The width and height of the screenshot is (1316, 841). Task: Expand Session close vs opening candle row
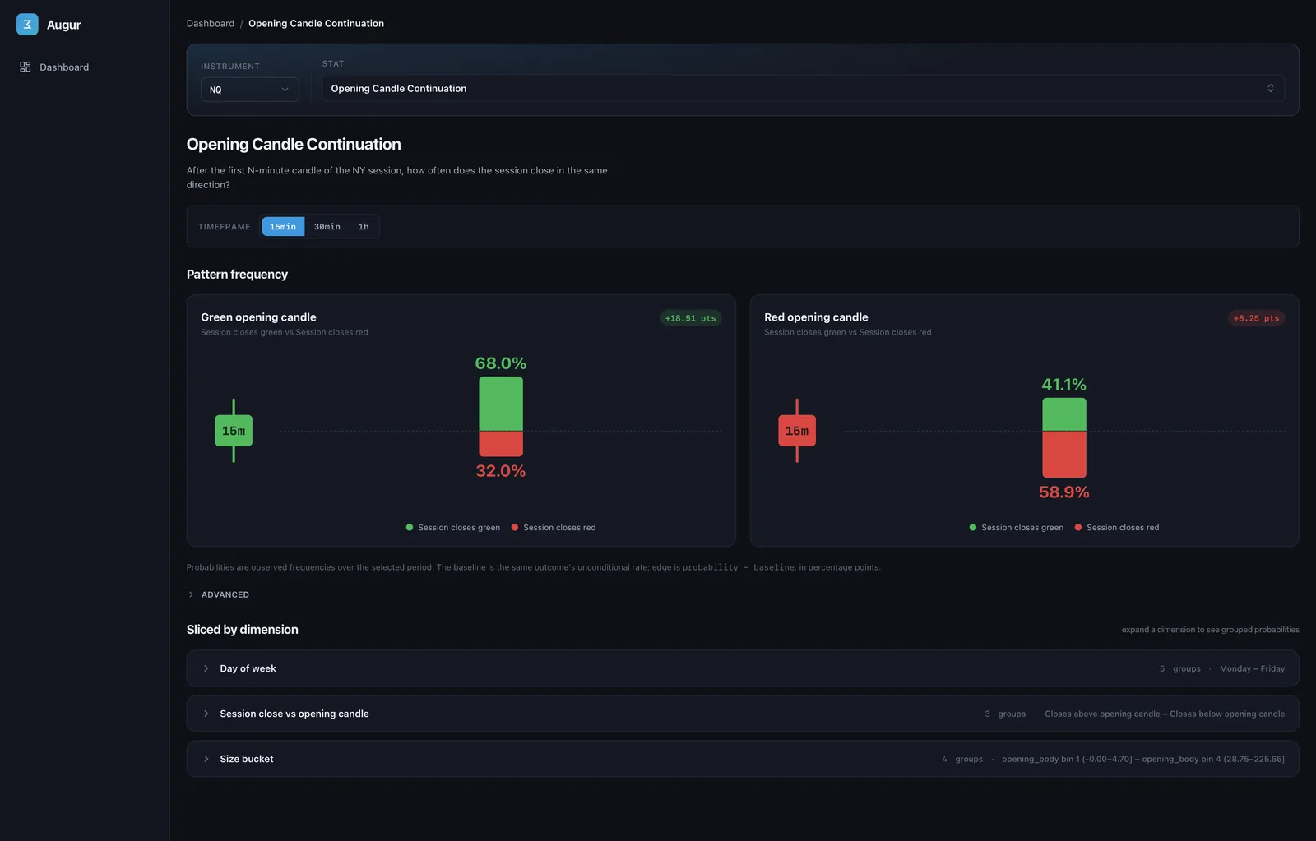743,714
